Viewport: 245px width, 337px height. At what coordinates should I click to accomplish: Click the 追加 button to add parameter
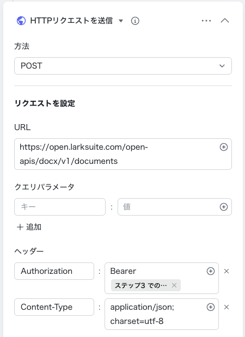tap(29, 227)
